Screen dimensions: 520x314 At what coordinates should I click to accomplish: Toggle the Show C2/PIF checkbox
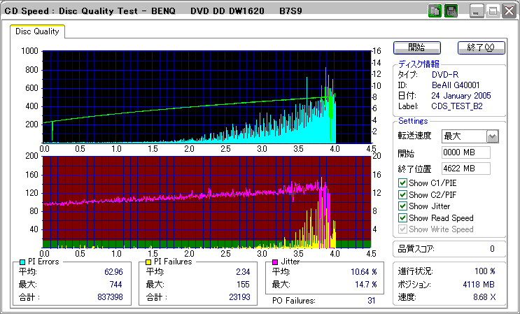pos(402,195)
